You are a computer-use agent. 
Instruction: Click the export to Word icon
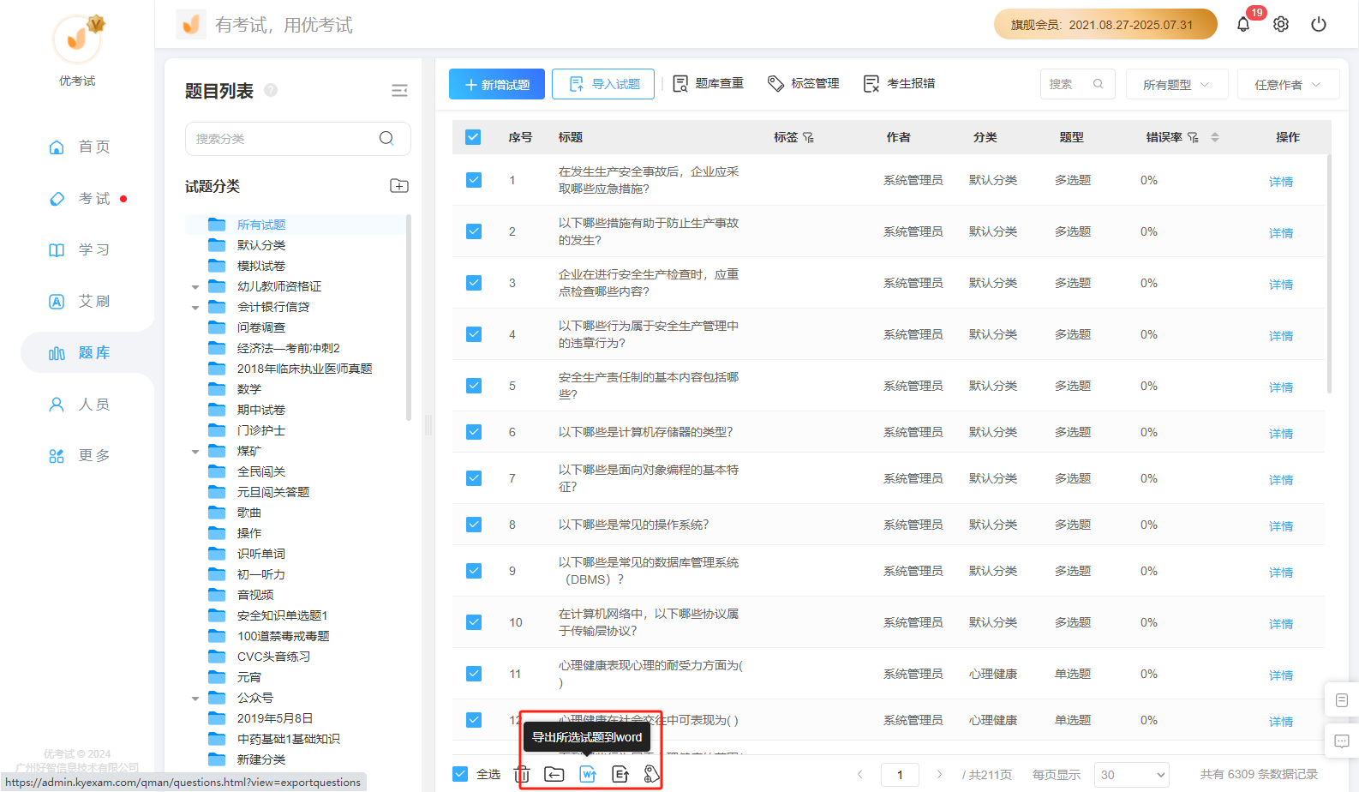pos(588,774)
